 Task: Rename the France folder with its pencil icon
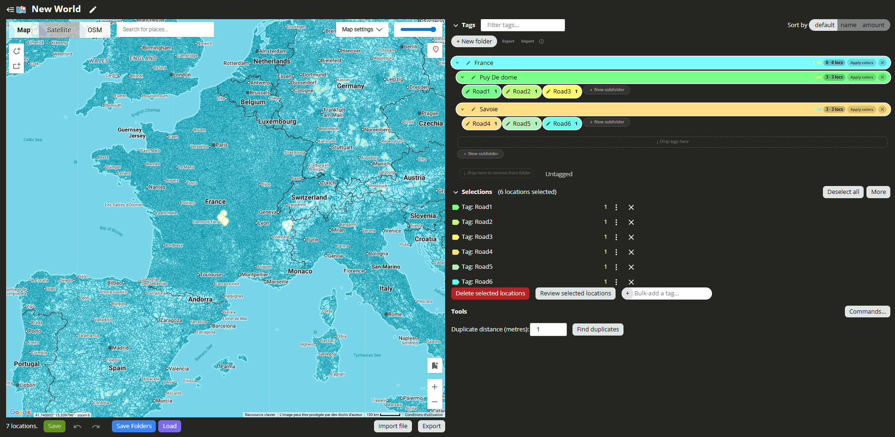point(468,63)
